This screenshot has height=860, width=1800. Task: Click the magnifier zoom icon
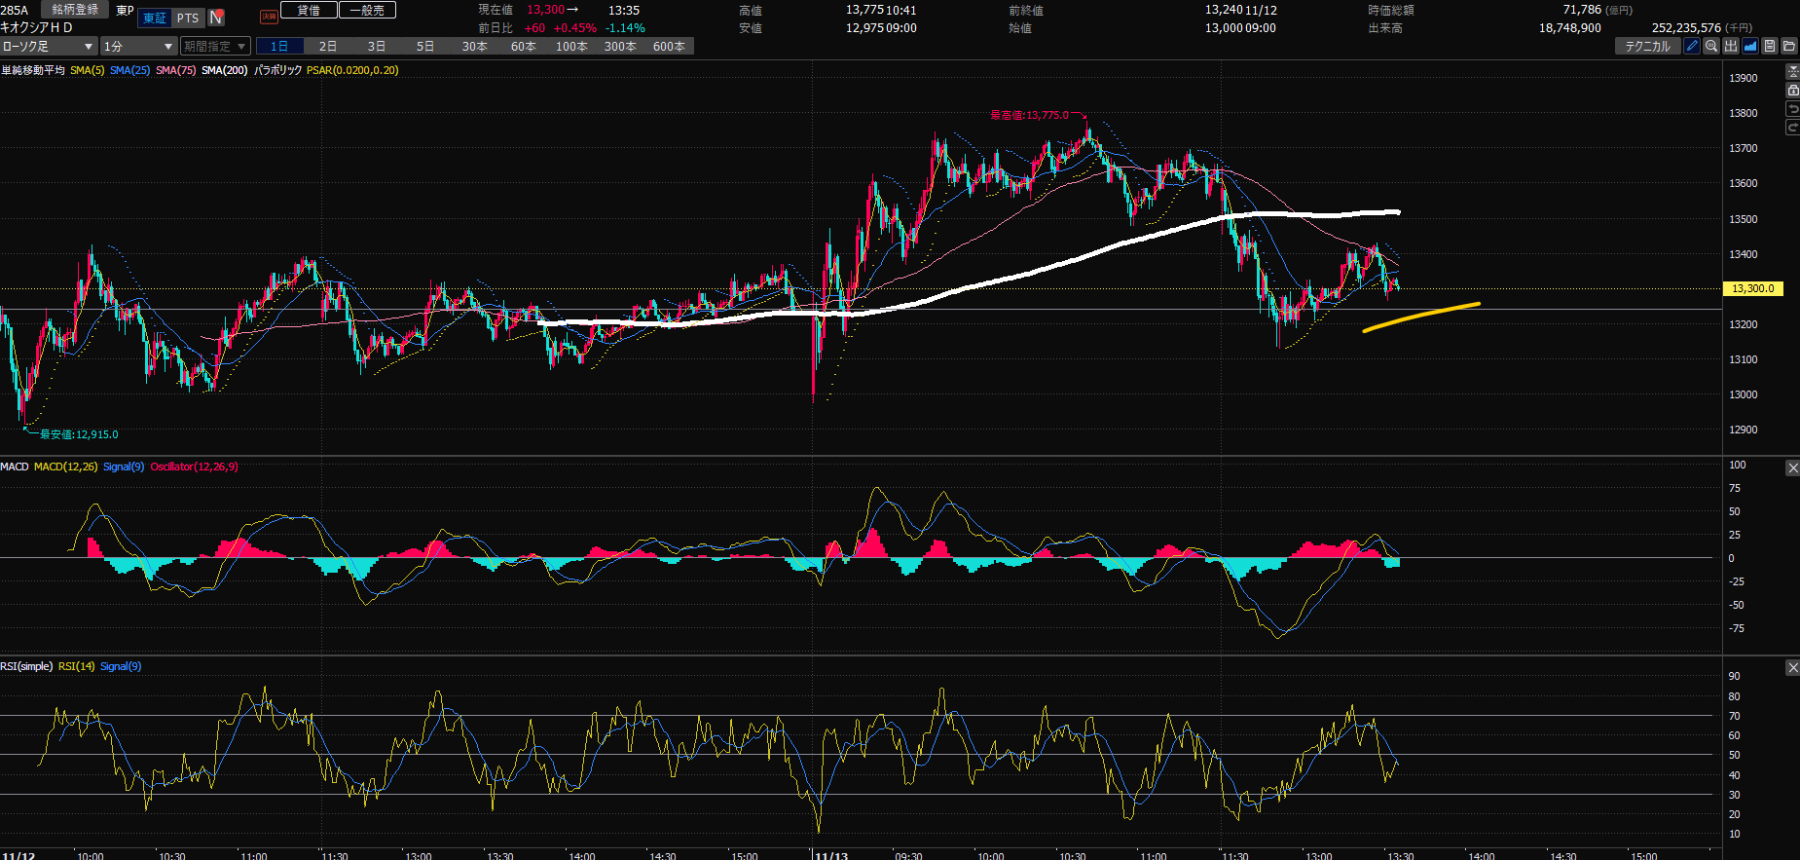point(1711,46)
